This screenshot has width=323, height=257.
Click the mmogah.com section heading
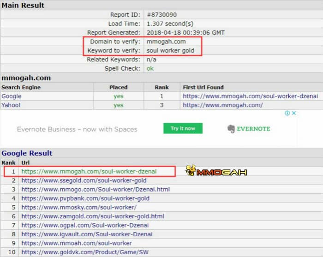[x=26, y=78]
